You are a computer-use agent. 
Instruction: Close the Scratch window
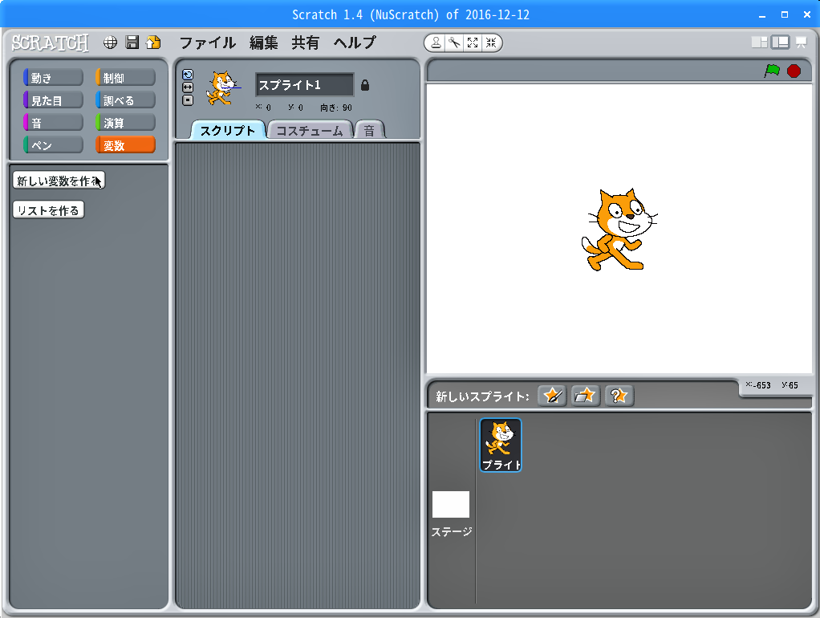807,14
